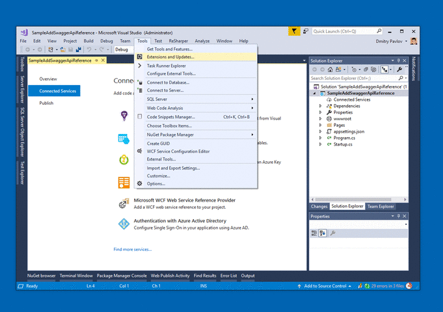This screenshot has height=312, width=443.
Task: Open Properties wrench in Solution Explorer toolbar
Action: pyautogui.click(x=399, y=69)
